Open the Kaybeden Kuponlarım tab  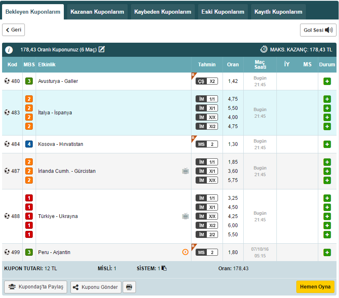click(163, 12)
